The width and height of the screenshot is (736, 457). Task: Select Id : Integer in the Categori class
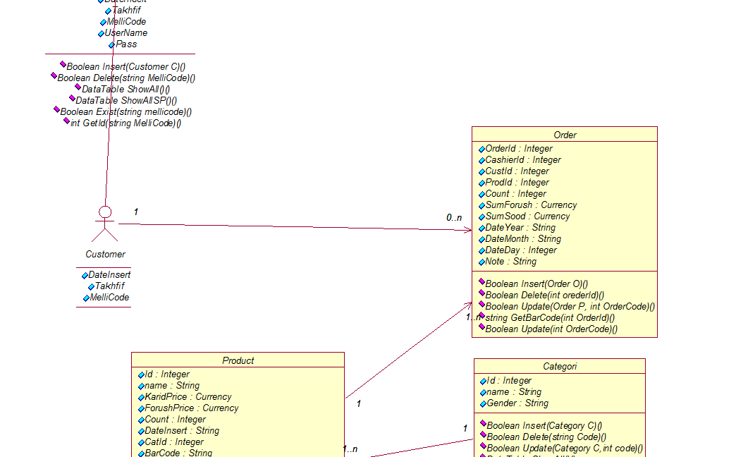[x=509, y=380]
